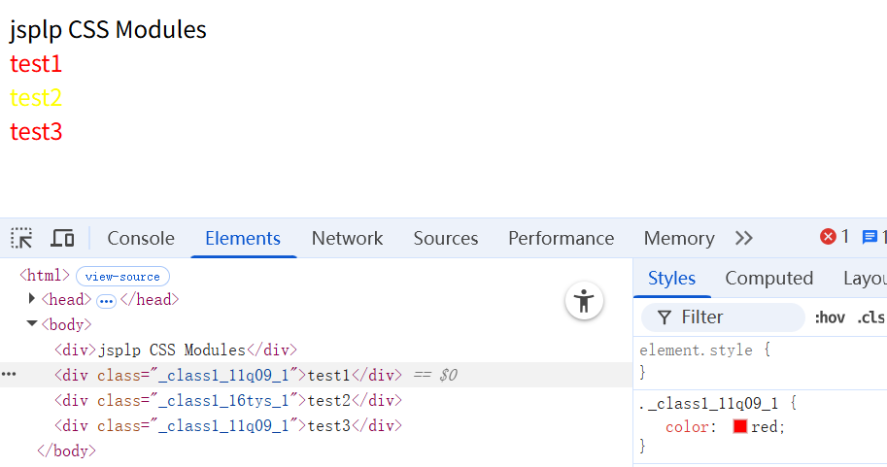887x467 pixels.
Task: Expand the head element node
Action: pyautogui.click(x=32, y=299)
